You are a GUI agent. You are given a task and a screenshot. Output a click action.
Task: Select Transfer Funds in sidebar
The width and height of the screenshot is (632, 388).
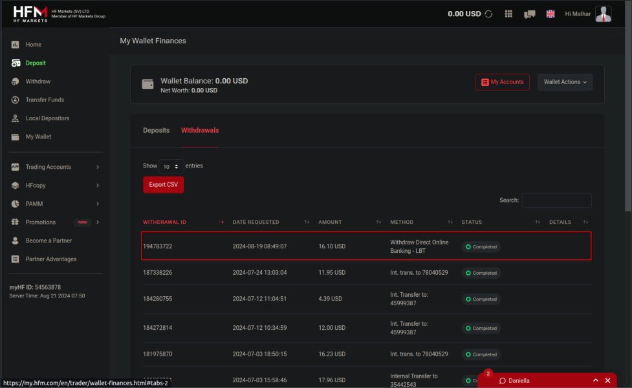(45, 100)
